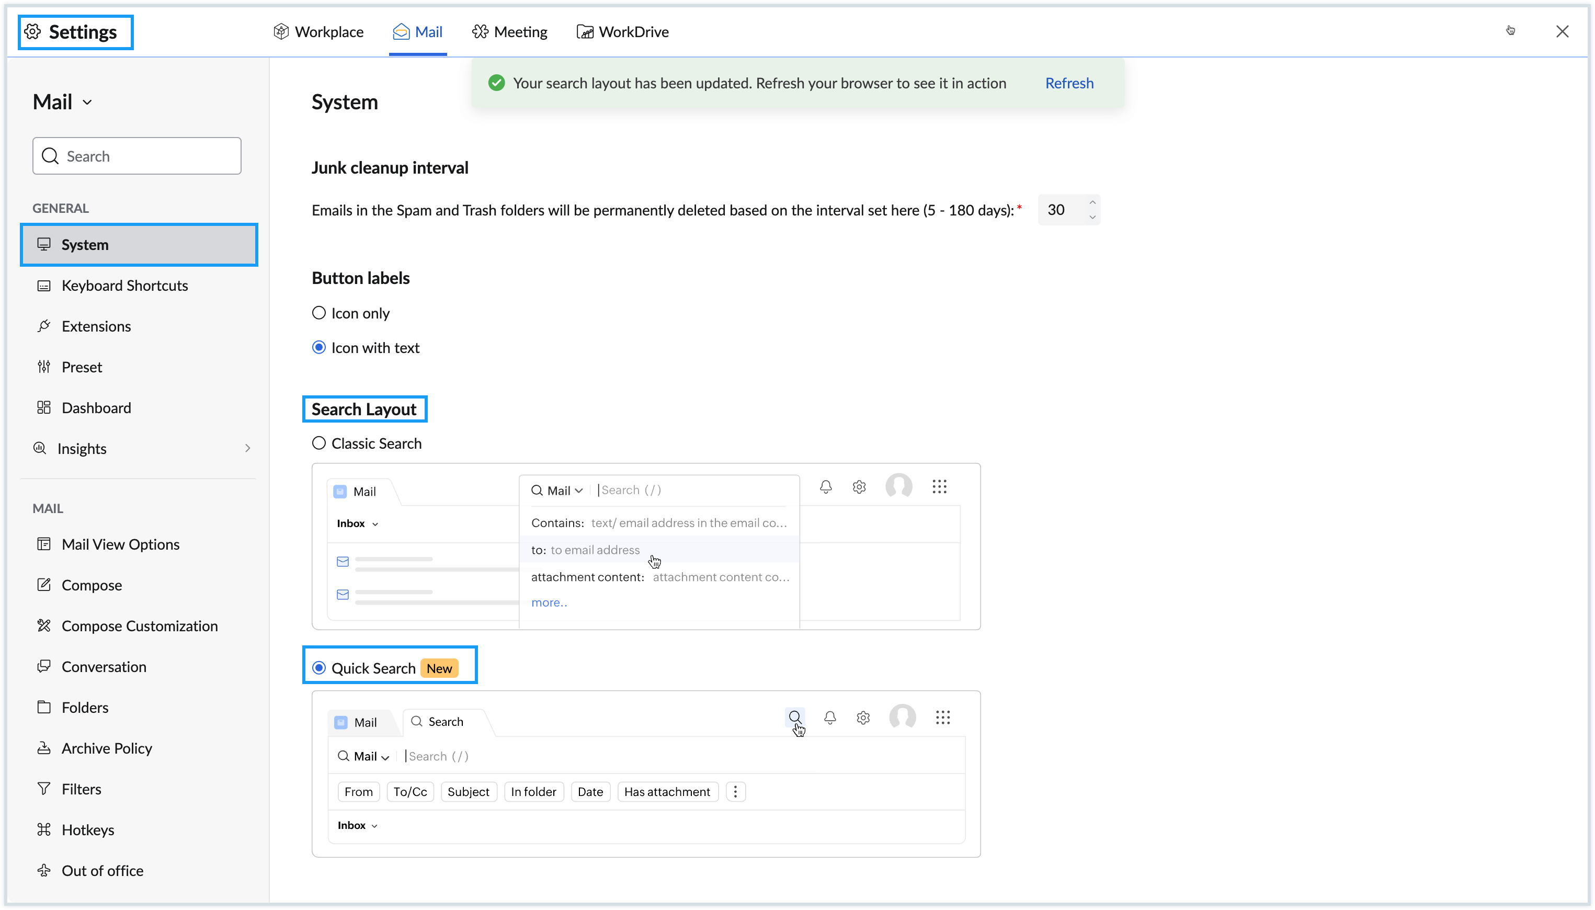Screen dimensions: 1595x910
Task: Select the Classic Search radio button
Action: coord(318,443)
